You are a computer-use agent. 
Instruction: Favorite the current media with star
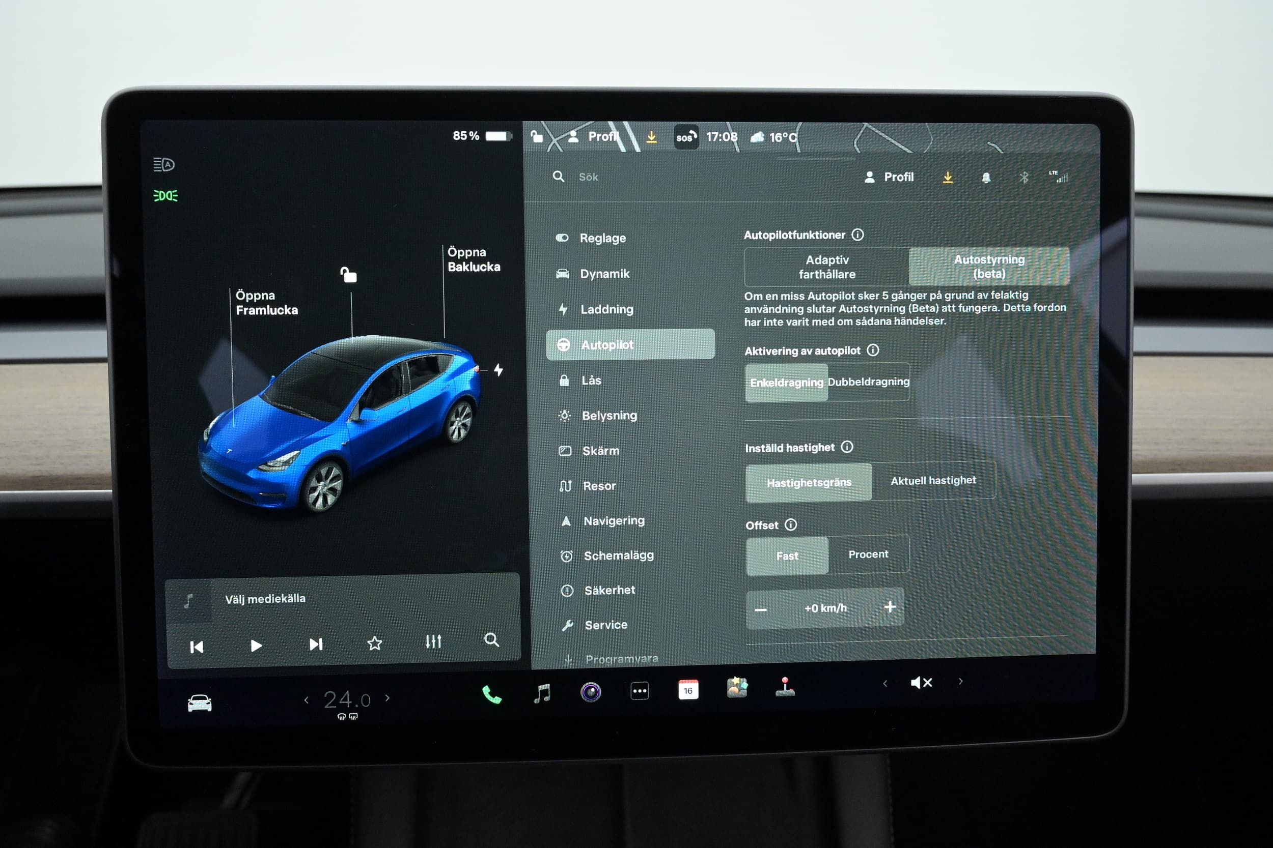click(x=375, y=643)
